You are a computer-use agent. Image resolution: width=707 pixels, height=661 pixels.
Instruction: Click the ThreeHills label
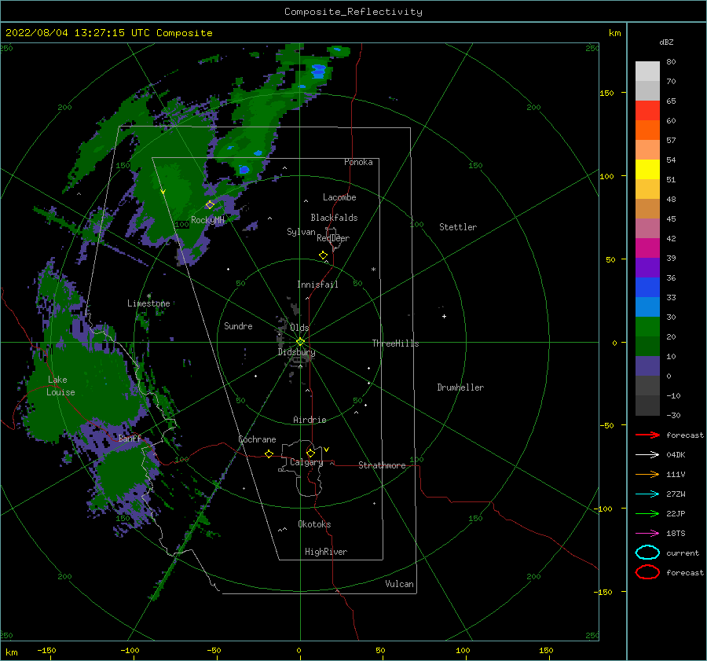(395, 343)
